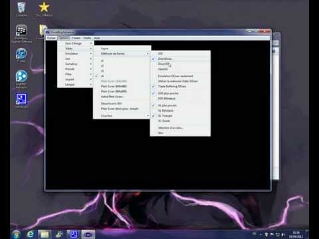Open the Outils menu
This screenshot has width=319, height=239.
(x=87, y=38)
